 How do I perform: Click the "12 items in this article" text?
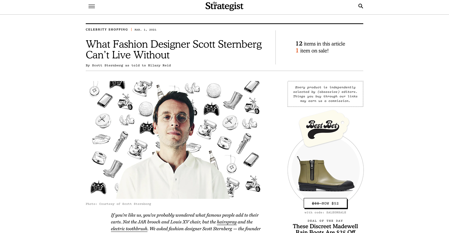(320, 44)
